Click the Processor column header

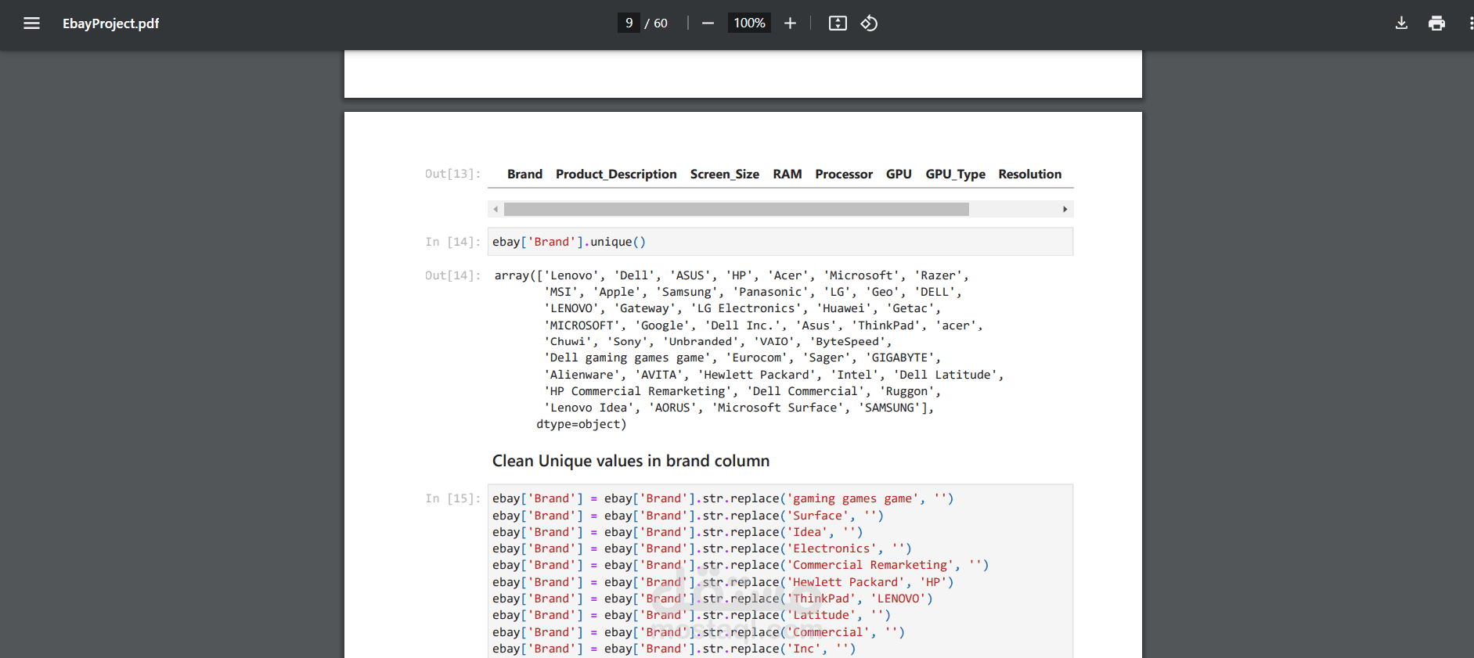844,174
